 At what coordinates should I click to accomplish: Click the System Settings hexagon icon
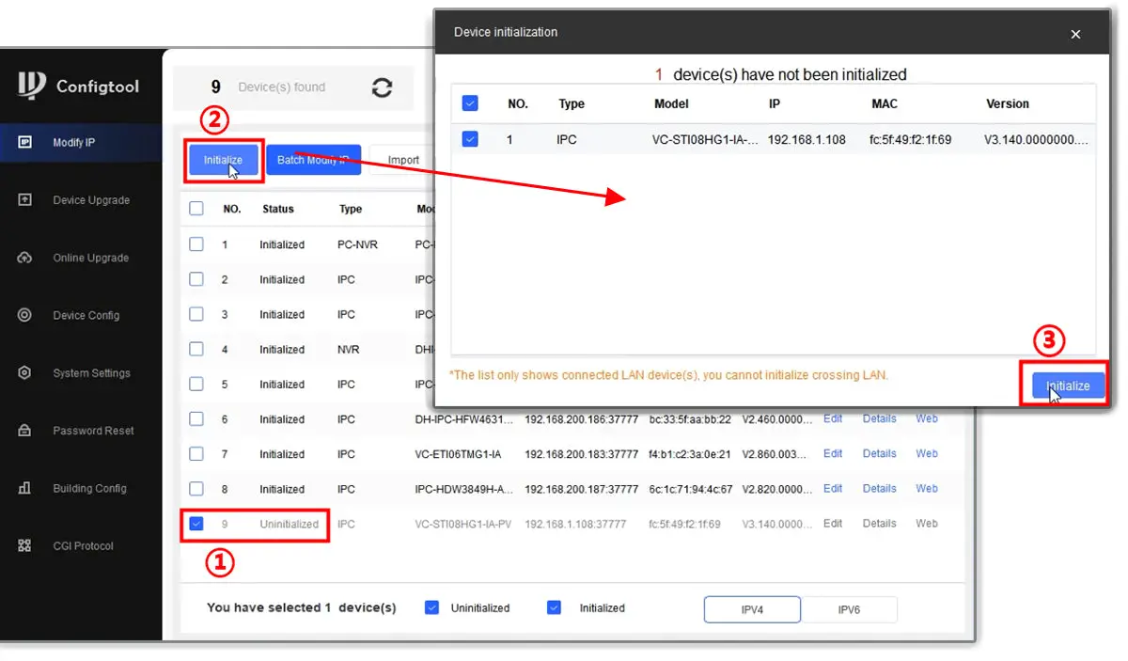(25, 373)
